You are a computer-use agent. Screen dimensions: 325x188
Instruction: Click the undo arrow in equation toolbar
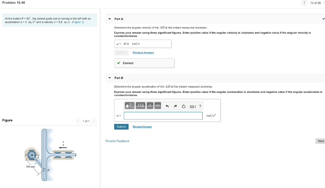tap(167, 105)
